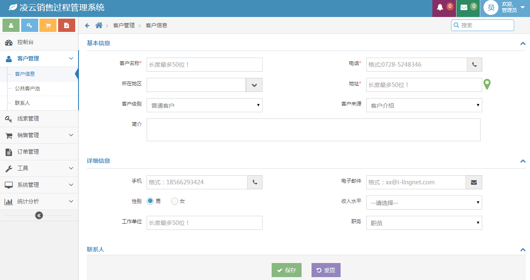Open the 收入水平 dropdown
This screenshot has height=280, width=530.
coord(424,203)
